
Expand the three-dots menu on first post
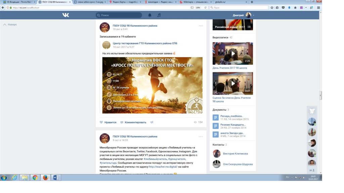pos(201,26)
